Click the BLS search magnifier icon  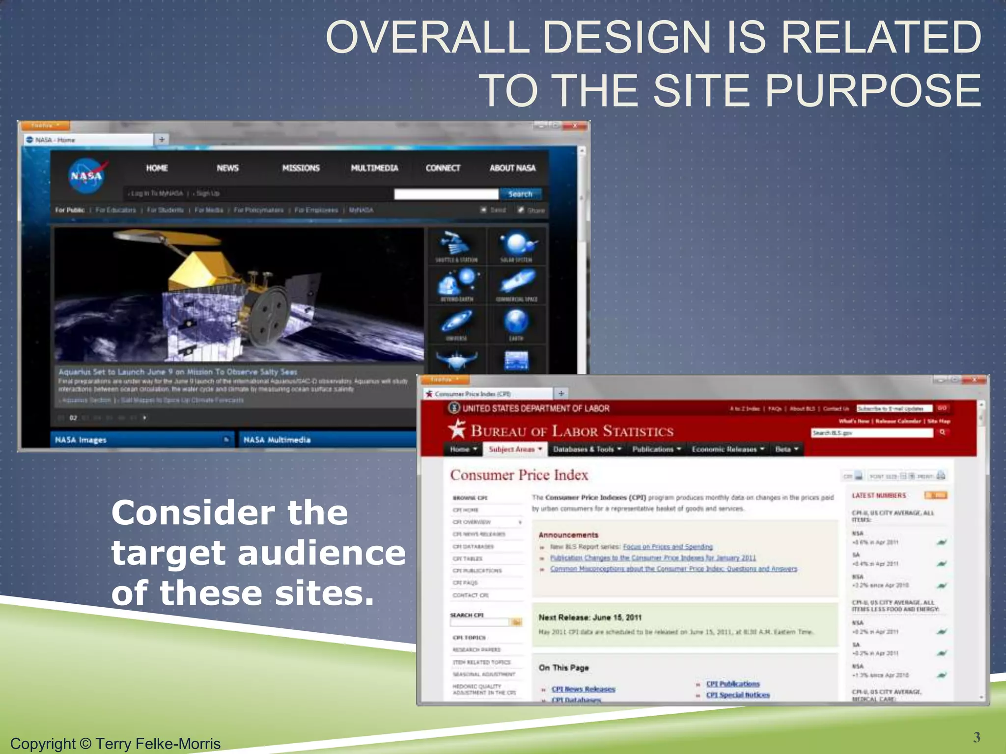point(942,432)
